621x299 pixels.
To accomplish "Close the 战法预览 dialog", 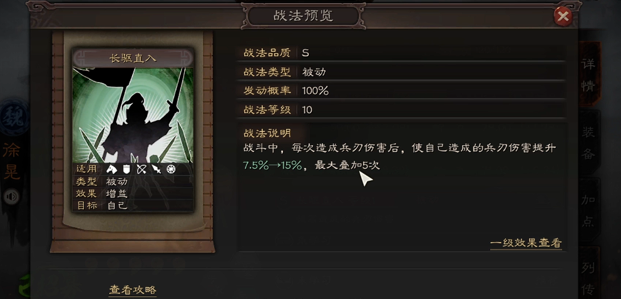I will [563, 17].
